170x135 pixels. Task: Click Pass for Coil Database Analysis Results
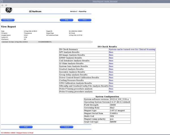click(111, 61)
